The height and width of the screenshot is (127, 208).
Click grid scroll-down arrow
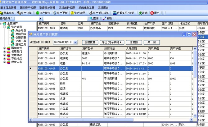(195, 116)
